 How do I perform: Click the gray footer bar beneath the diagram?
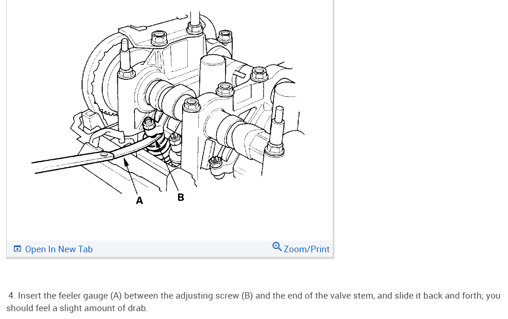point(170,249)
